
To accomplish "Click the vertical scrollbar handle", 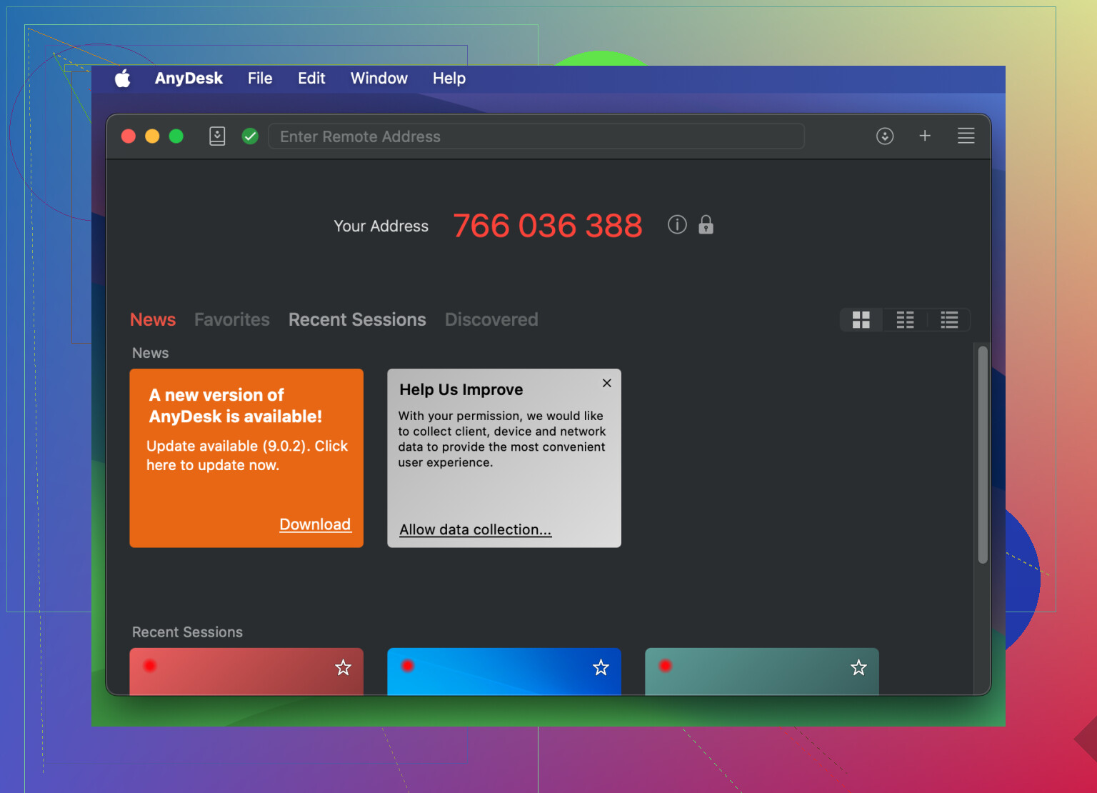I will pyautogui.click(x=983, y=455).
